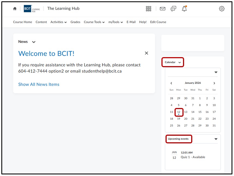Expand the Activities menu

(58, 22)
